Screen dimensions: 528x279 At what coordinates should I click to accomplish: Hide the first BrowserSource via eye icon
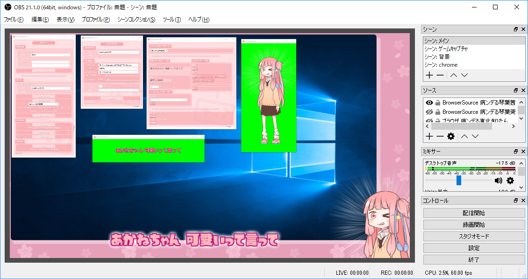(429, 103)
